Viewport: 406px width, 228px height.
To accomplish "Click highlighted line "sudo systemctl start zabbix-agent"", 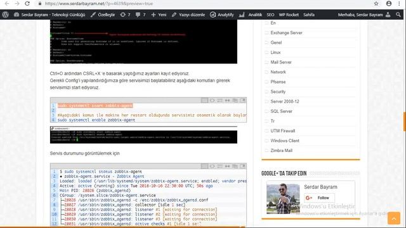I will click(x=95, y=106).
